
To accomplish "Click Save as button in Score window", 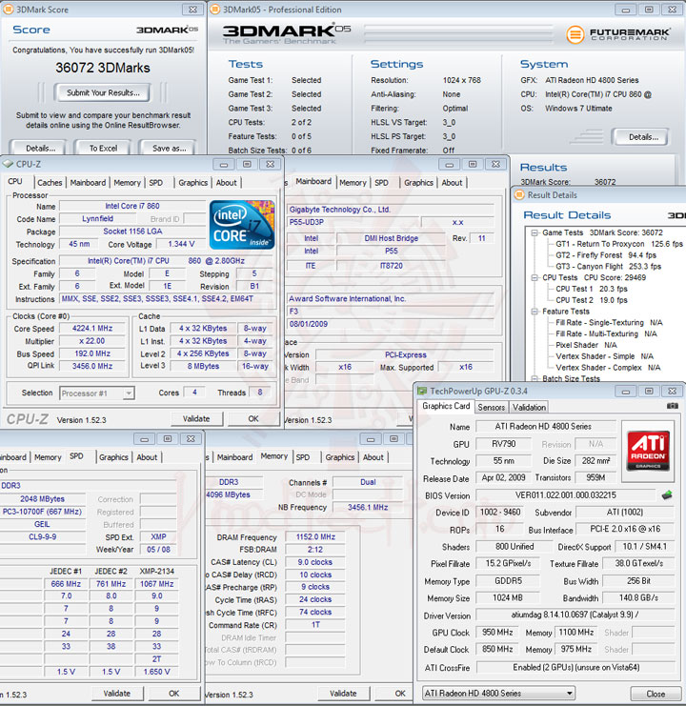I will (x=169, y=148).
